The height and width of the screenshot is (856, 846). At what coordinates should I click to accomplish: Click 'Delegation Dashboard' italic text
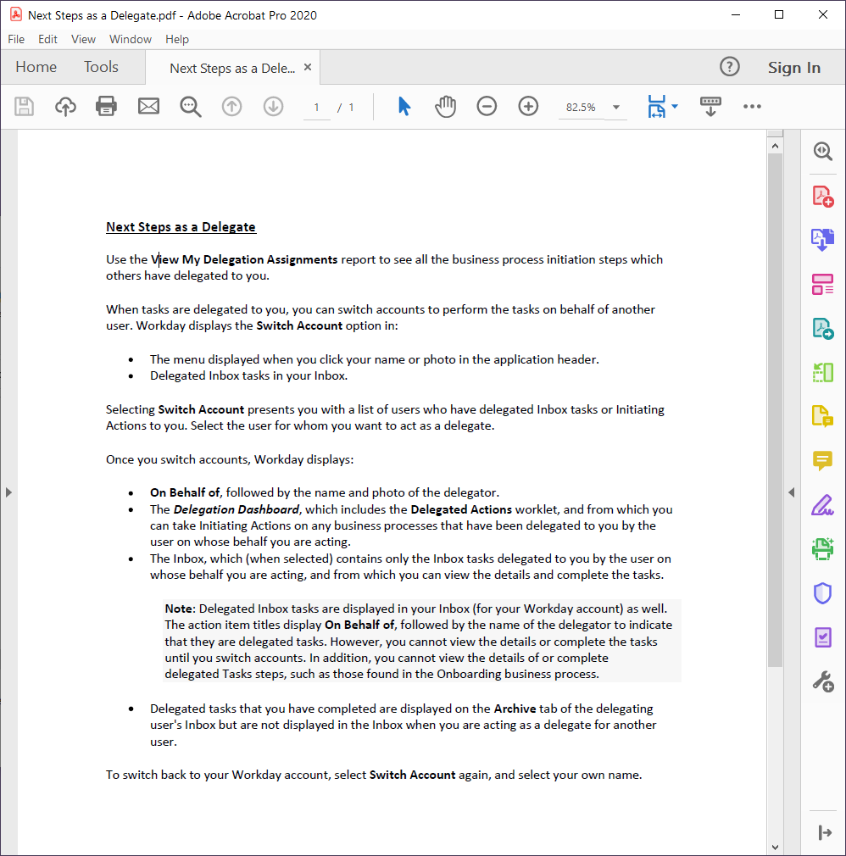[236, 509]
